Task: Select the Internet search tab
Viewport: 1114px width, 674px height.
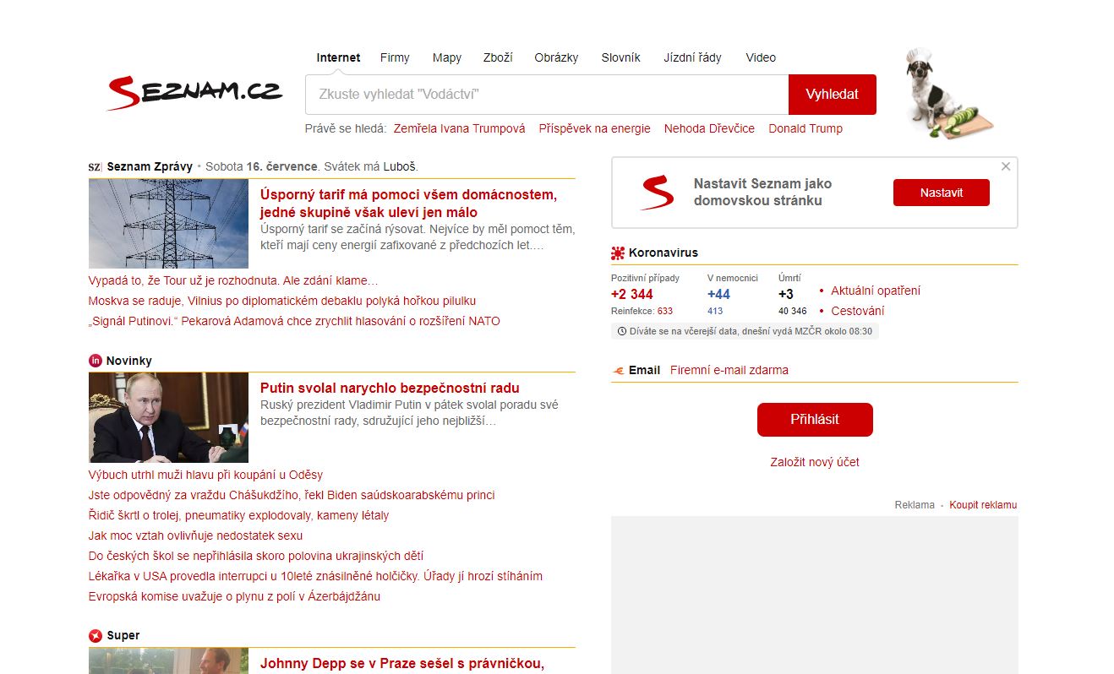Action: point(338,57)
